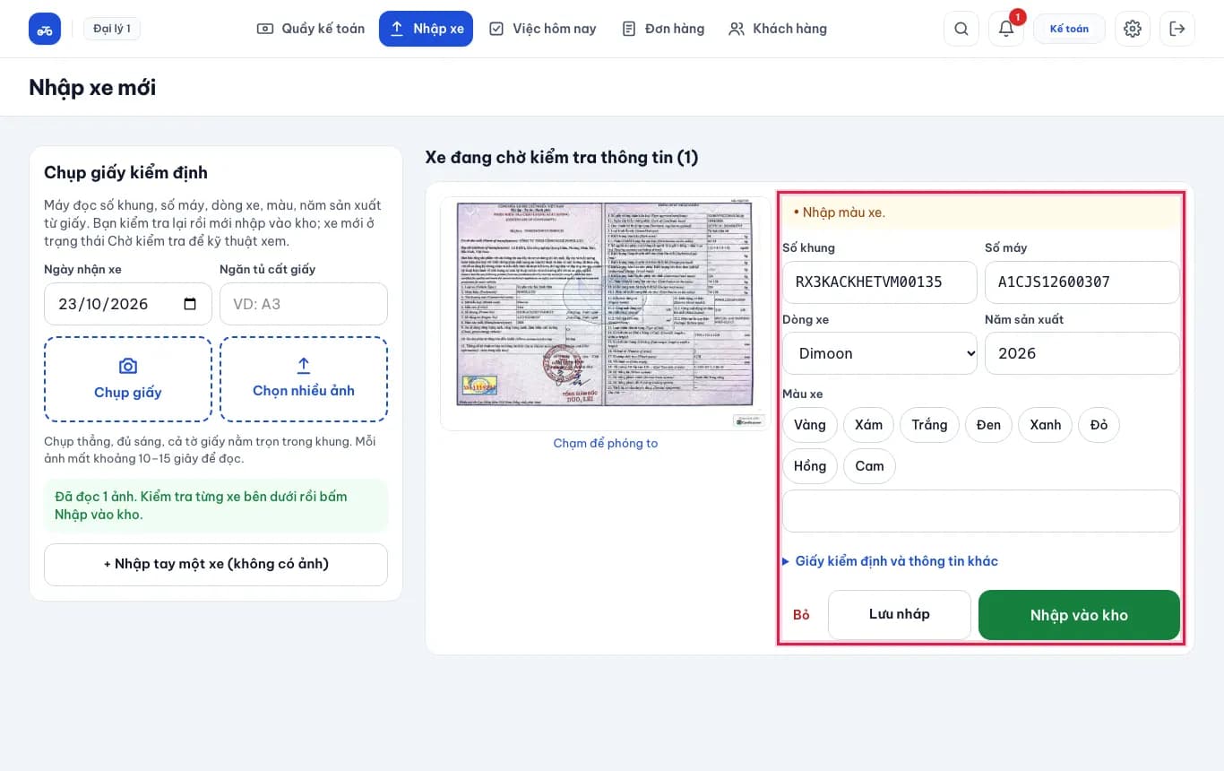This screenshot has height=771, width=1224.
Task: Select the Nhập xe tab
Action: [426, 29]
